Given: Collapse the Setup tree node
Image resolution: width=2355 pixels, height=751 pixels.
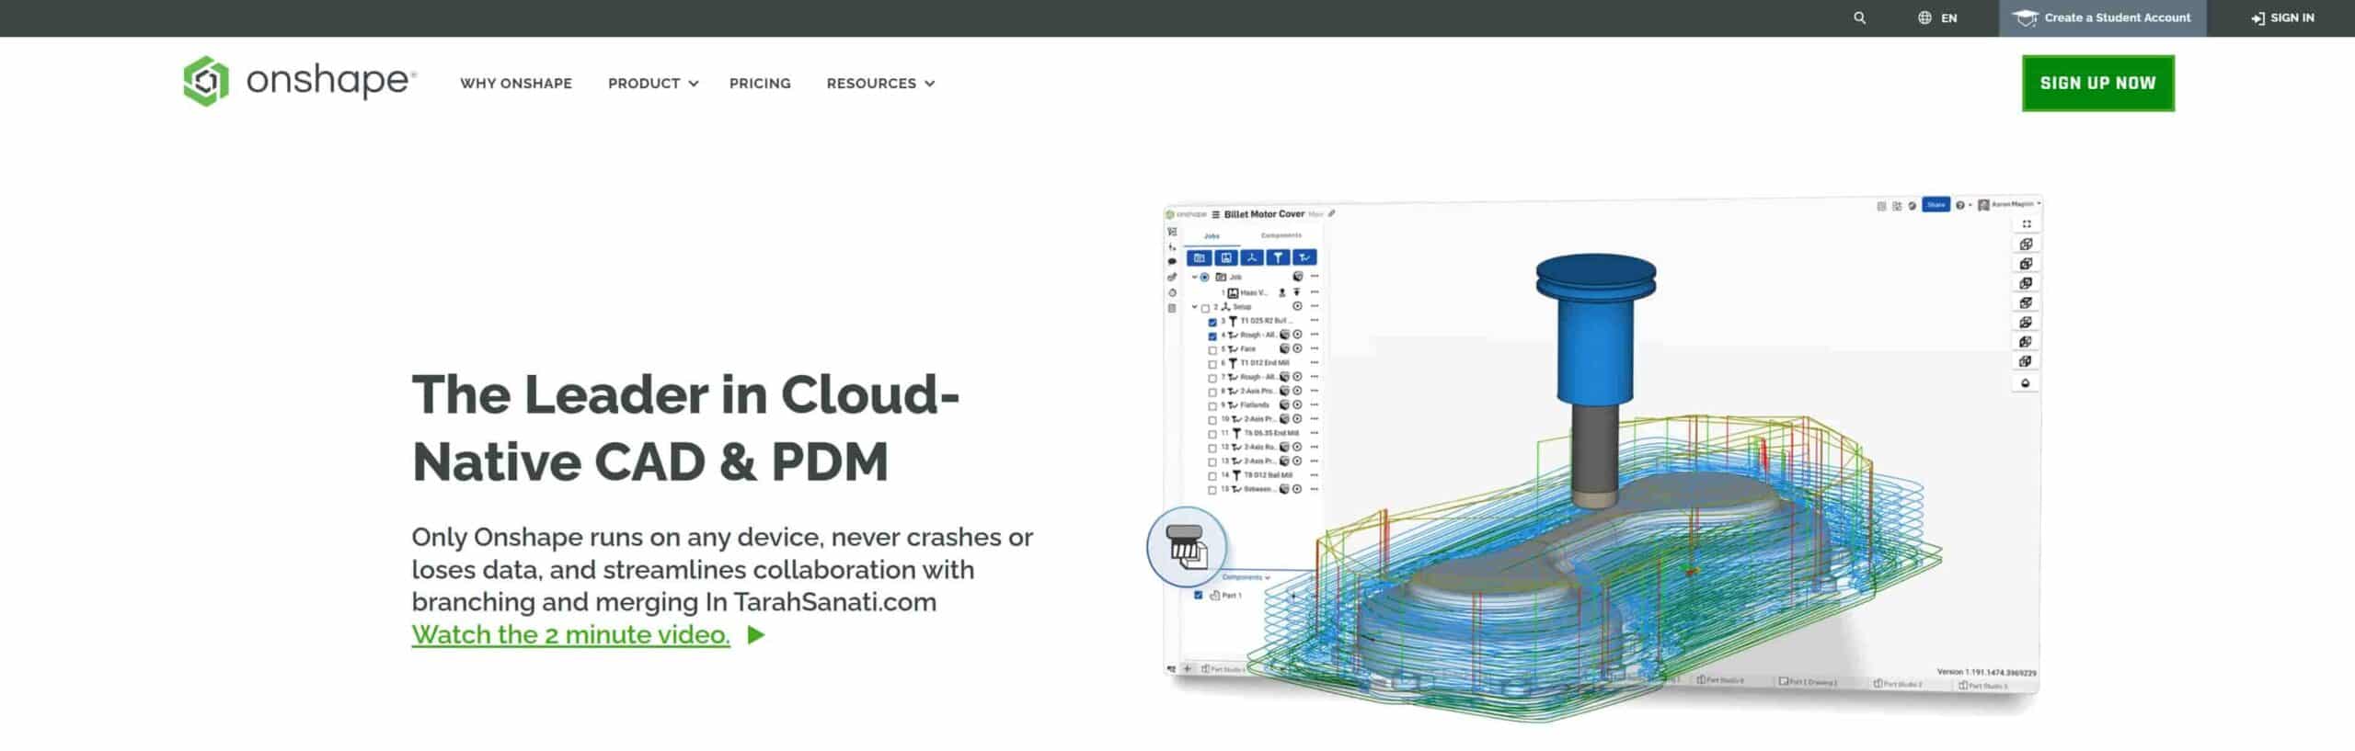Looking at the screenshot, I should [1195, 307].
